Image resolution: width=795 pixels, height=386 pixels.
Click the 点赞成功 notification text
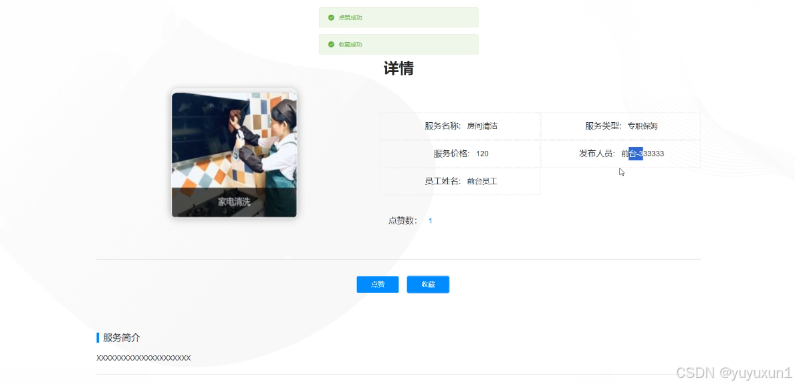(x=350, y=18)
